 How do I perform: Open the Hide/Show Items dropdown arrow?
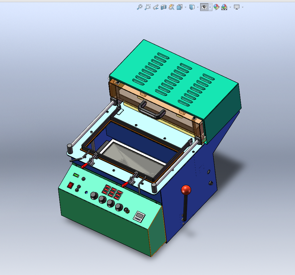point(210,7)
